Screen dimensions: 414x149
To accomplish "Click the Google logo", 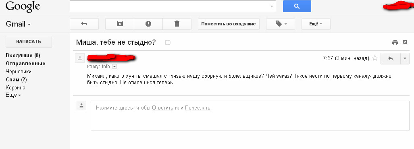I will click(23, 6).
